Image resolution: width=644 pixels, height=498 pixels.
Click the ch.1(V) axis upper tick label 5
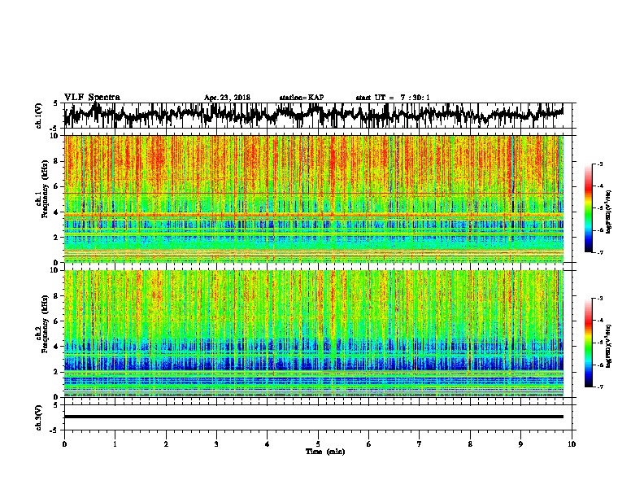[55, 103]
